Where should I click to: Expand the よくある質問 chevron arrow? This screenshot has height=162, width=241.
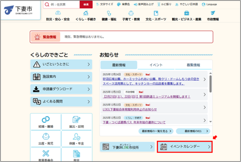point(88,101)
